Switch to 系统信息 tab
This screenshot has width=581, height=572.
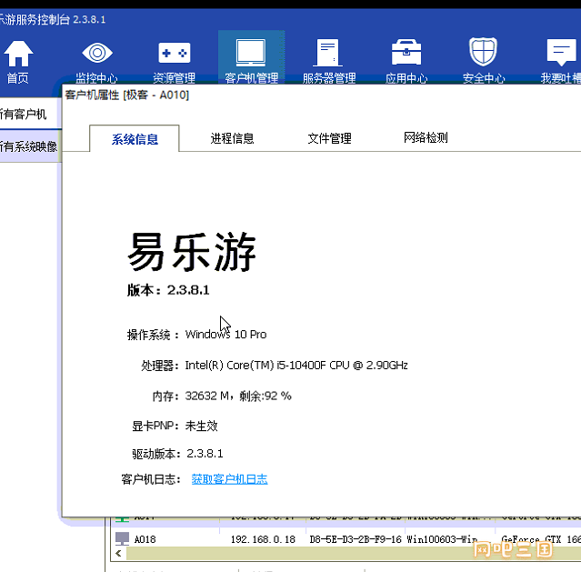(135, 139)
